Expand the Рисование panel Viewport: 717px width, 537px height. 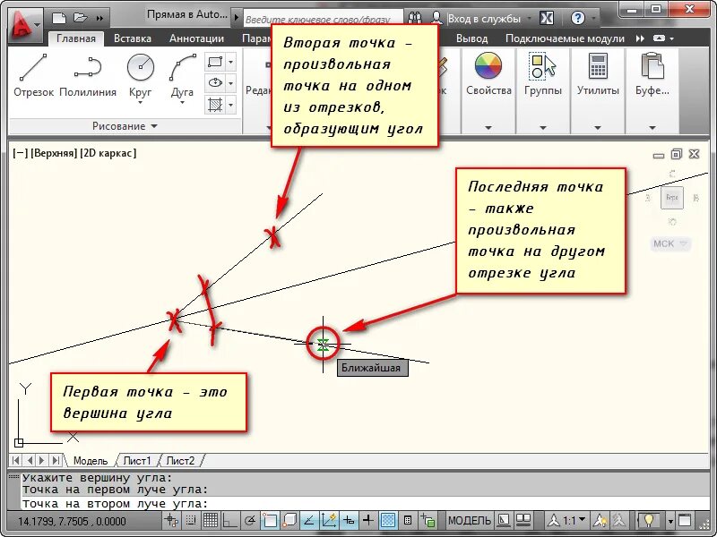pyautogui.click(x=125, y=126)
